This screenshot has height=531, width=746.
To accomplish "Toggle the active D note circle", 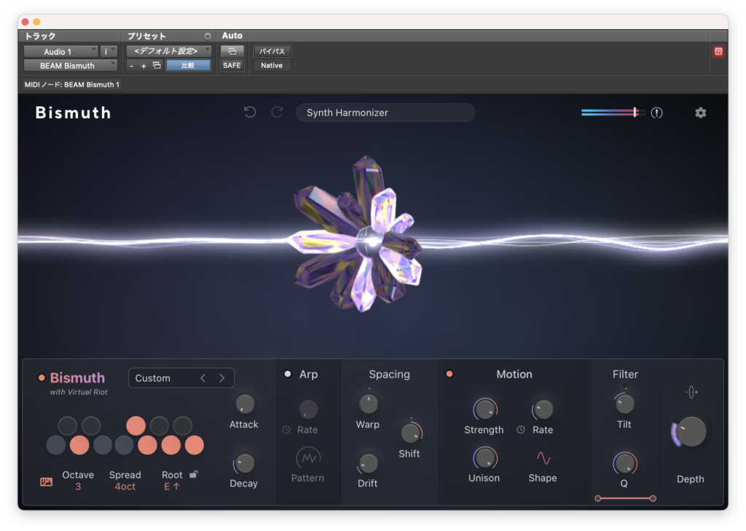I will 79,445.
